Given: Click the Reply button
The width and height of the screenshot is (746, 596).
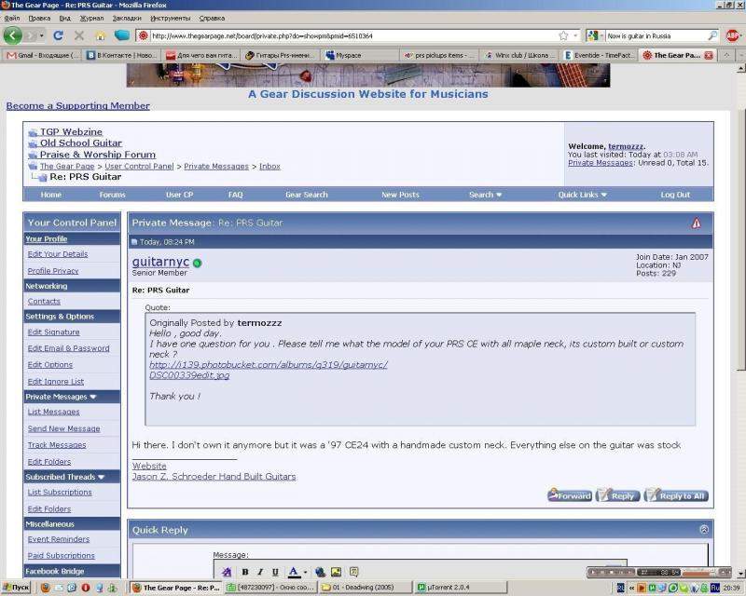Looking at the screenshot, I should tap(617, 495).
